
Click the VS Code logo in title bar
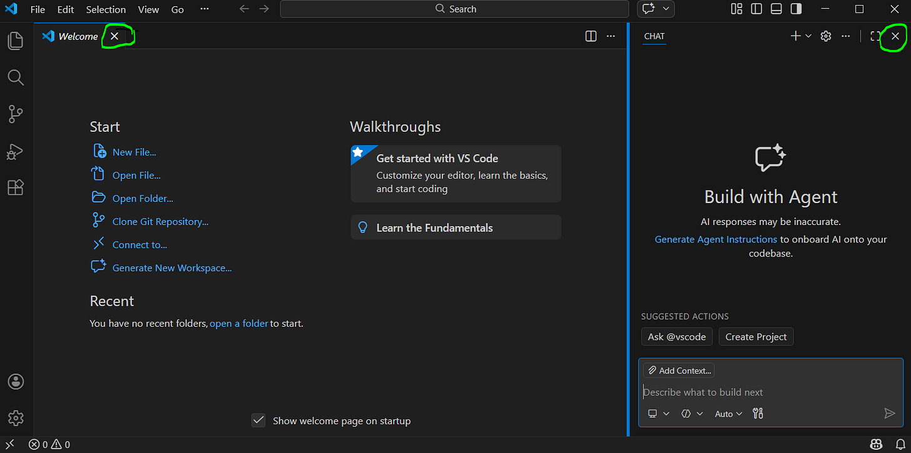11,9
